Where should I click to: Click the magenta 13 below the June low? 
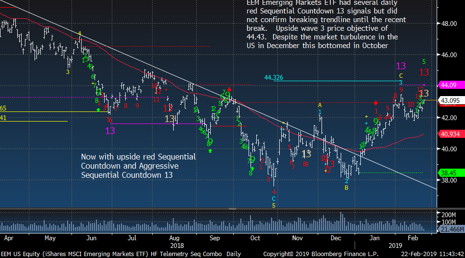[110, 131]
